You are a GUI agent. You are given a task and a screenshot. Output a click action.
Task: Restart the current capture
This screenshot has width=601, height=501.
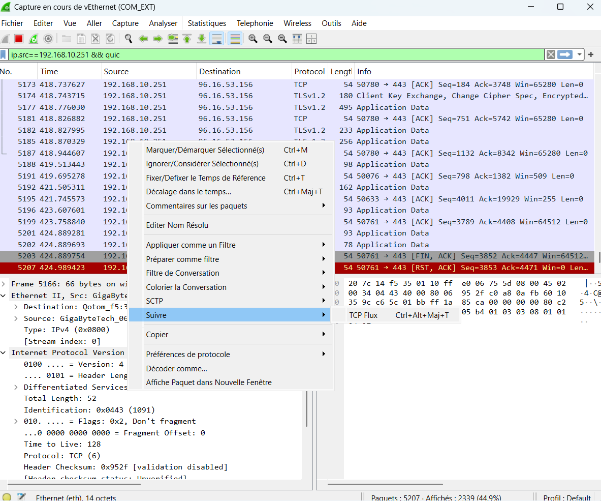tap(34, 39)
